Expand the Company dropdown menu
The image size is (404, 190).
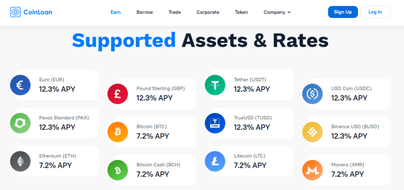(x=277, y=12)
